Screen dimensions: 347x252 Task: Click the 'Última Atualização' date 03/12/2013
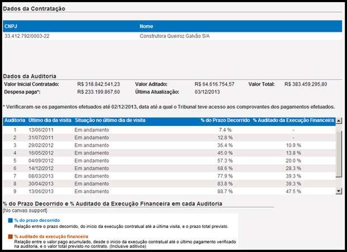[x=207, y=92]
